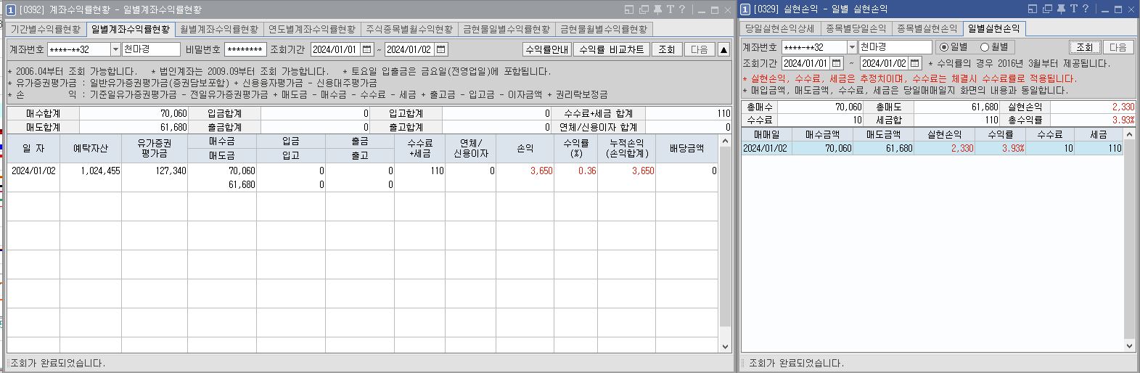Open 종목별실현손익 tab
Screen dimensions: 1140x373
tap(927, 28)
